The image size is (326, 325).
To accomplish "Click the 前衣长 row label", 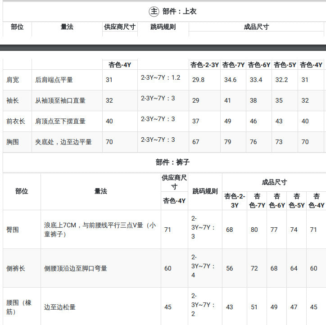I will [x=16, y=121].
